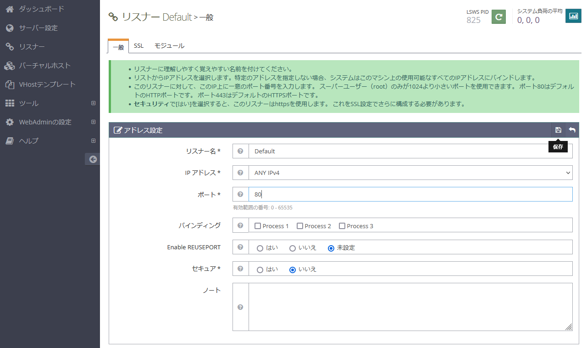Open バーチャルホスト in the sidebar
The image size is (587, 348).
(45, 66)
